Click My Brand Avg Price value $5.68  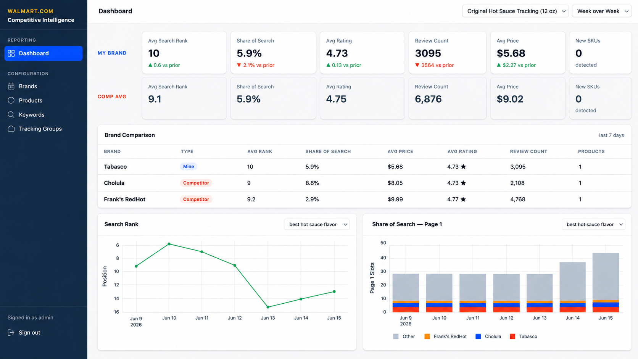coord(511,53)
